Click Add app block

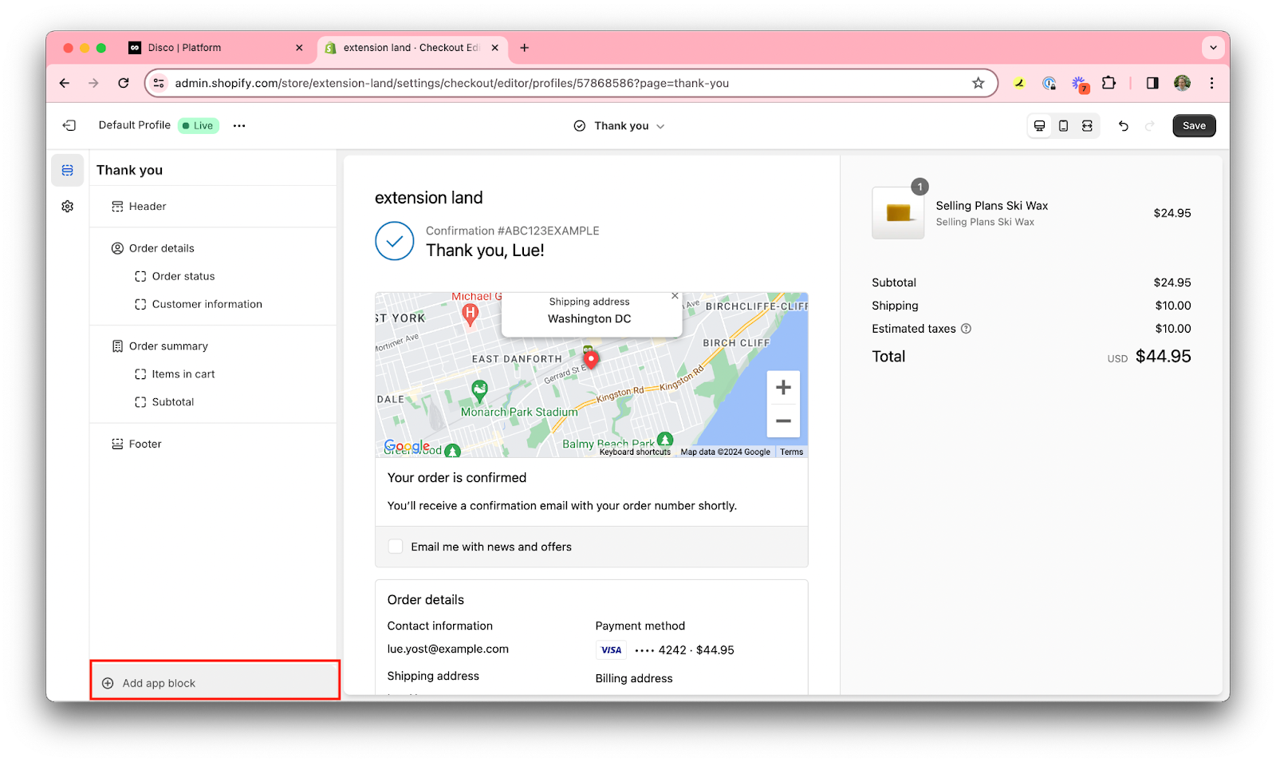tap(215, 683)
